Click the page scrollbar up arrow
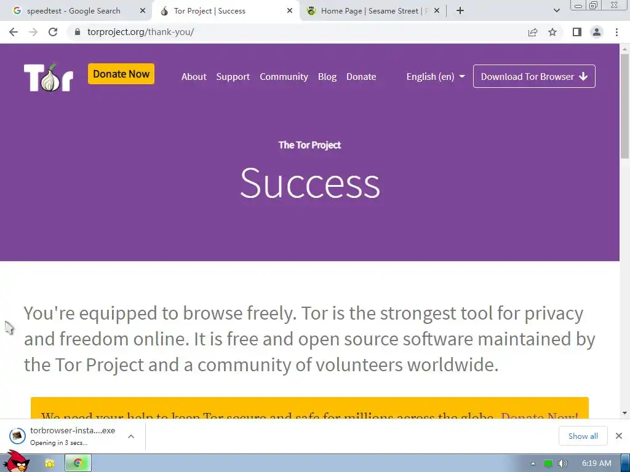The image size is (630, 472). tap(625, 49)
